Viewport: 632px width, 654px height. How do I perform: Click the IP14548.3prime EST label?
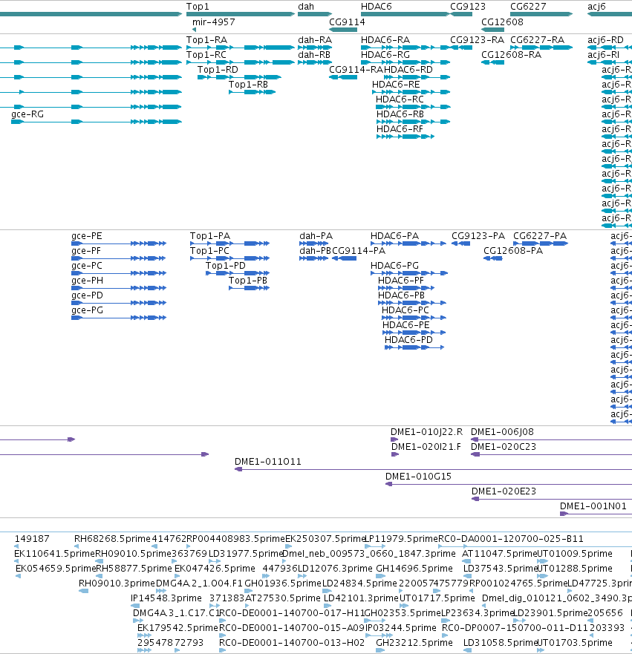[166, 598]
